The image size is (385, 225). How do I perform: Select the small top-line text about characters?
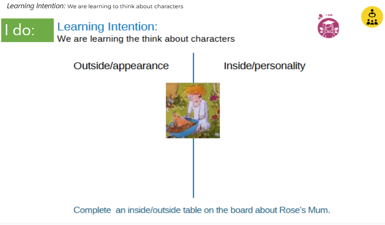(x=125, y=6)
